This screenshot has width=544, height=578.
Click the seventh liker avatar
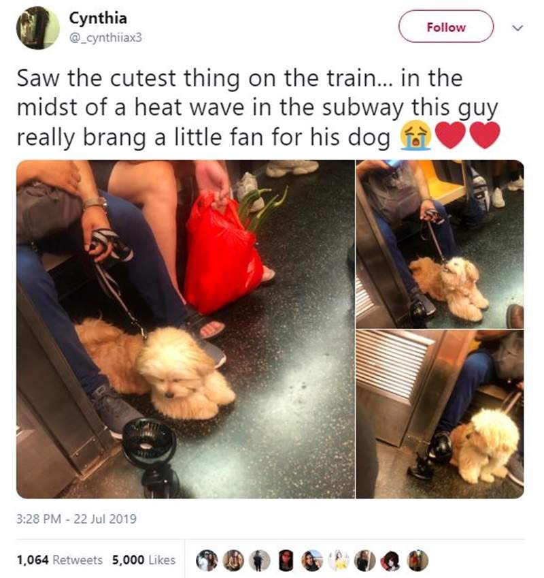tap(364, 560)
